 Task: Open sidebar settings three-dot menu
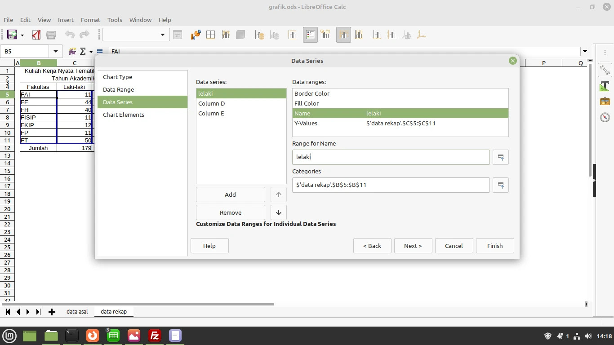click(x=605, y=53)
